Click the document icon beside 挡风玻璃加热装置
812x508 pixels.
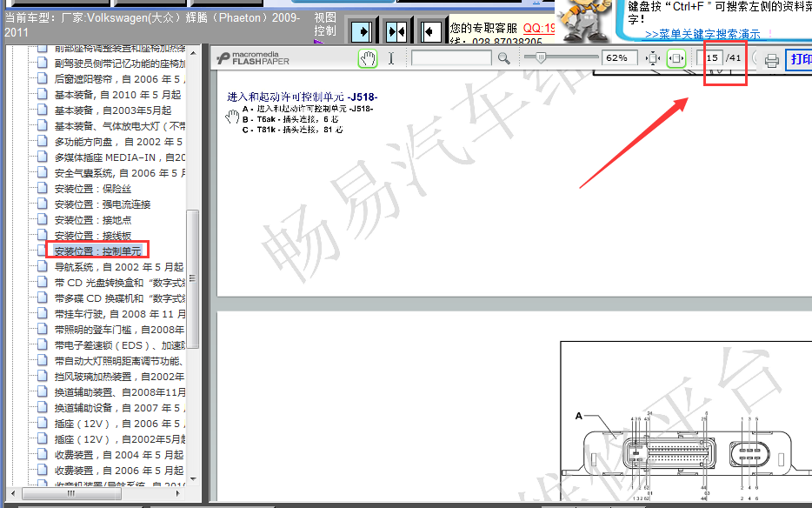[x=43, y=376]
